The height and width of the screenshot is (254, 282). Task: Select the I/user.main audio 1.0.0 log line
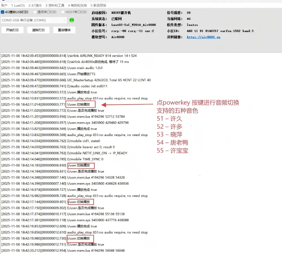click(52, 68)
